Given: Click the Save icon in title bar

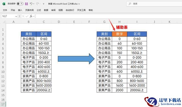Looking at the screenshot, I should (26, 4).
